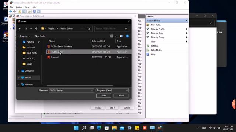Go up one folder level
Image resolution: width=236 pixels, height=132 pixels.
coord(36,29)
